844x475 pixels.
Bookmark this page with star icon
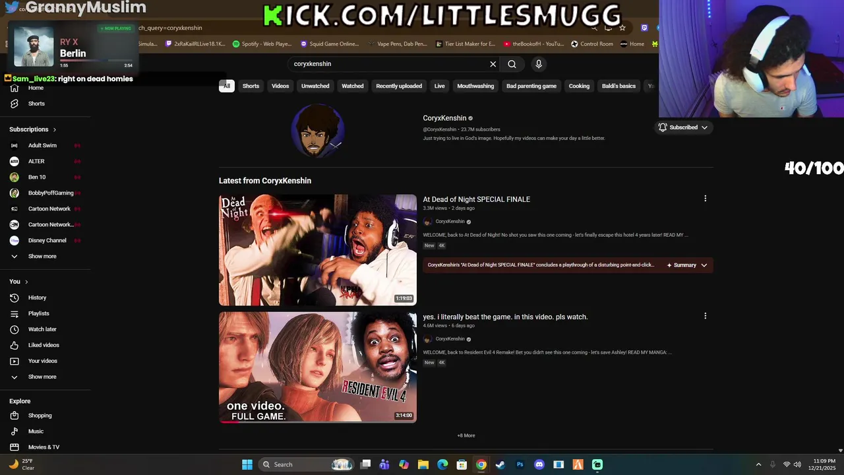tap(622, 28)
